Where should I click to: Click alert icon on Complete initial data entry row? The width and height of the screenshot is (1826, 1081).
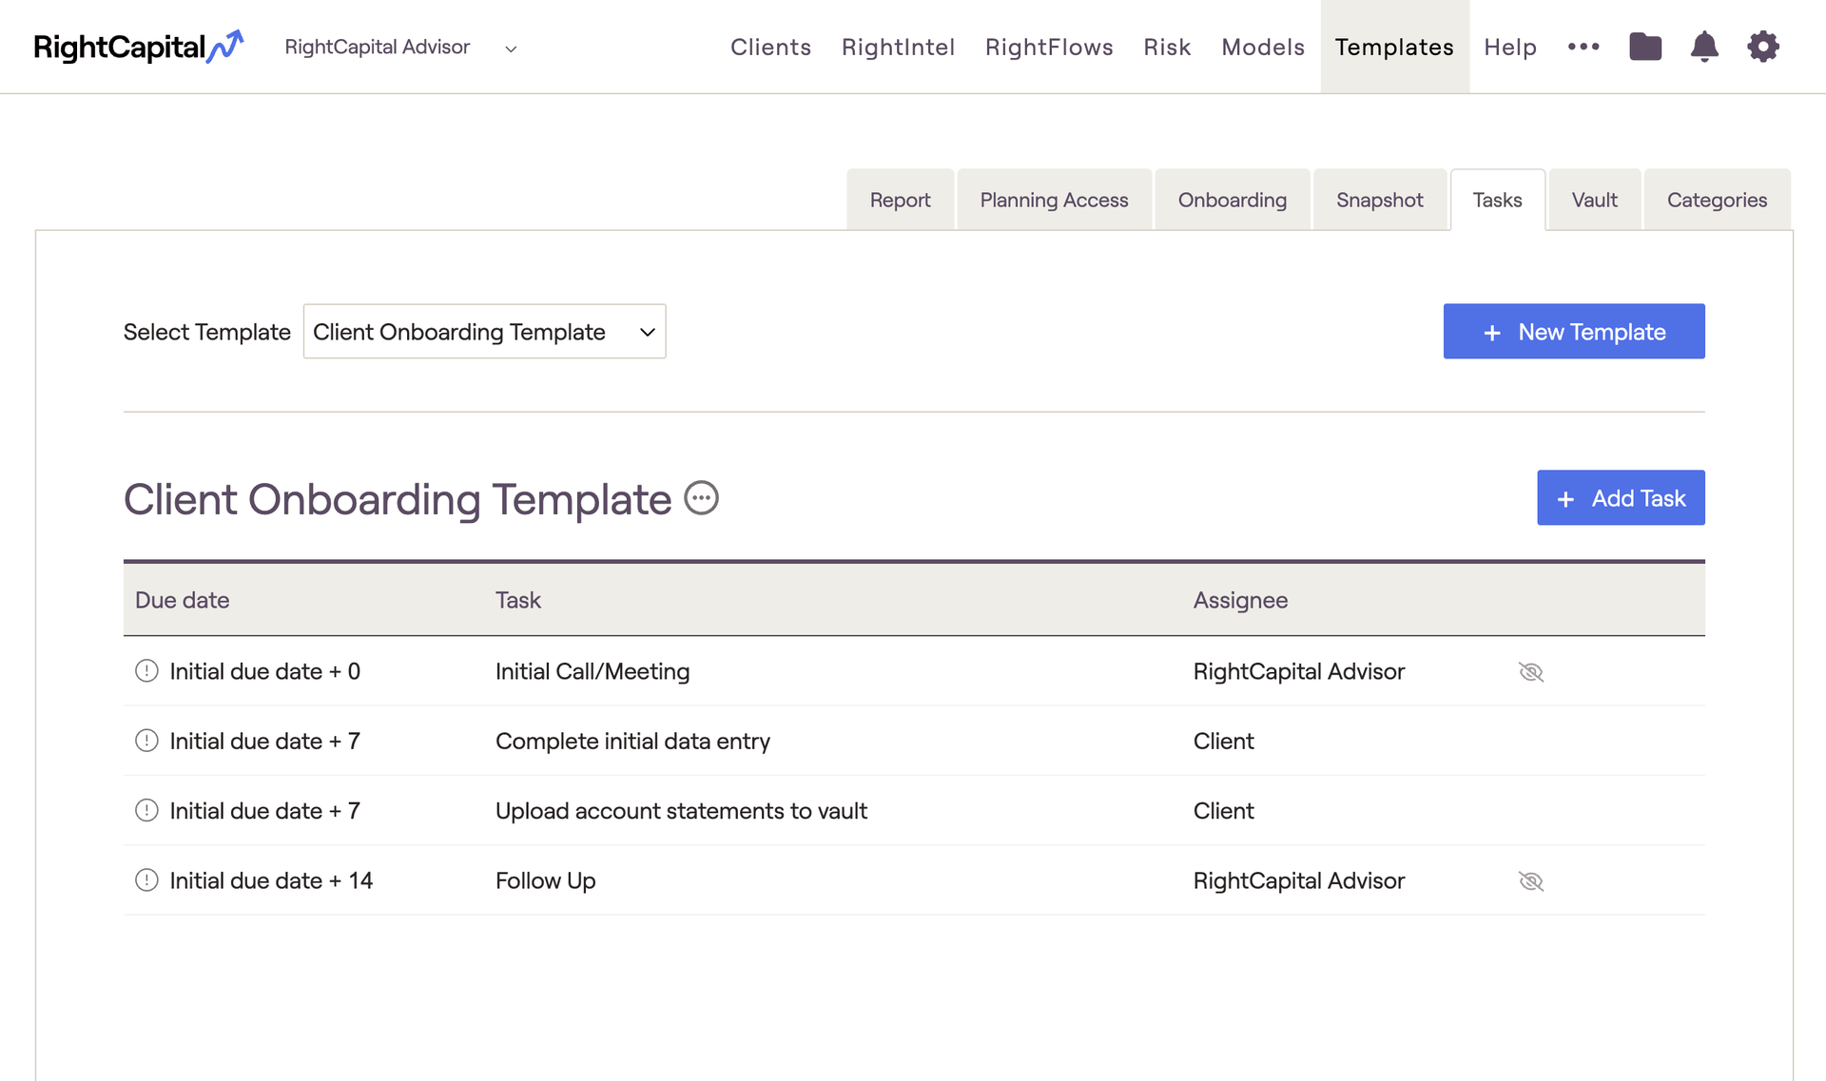pyautogui.click(x=146, y=741)
